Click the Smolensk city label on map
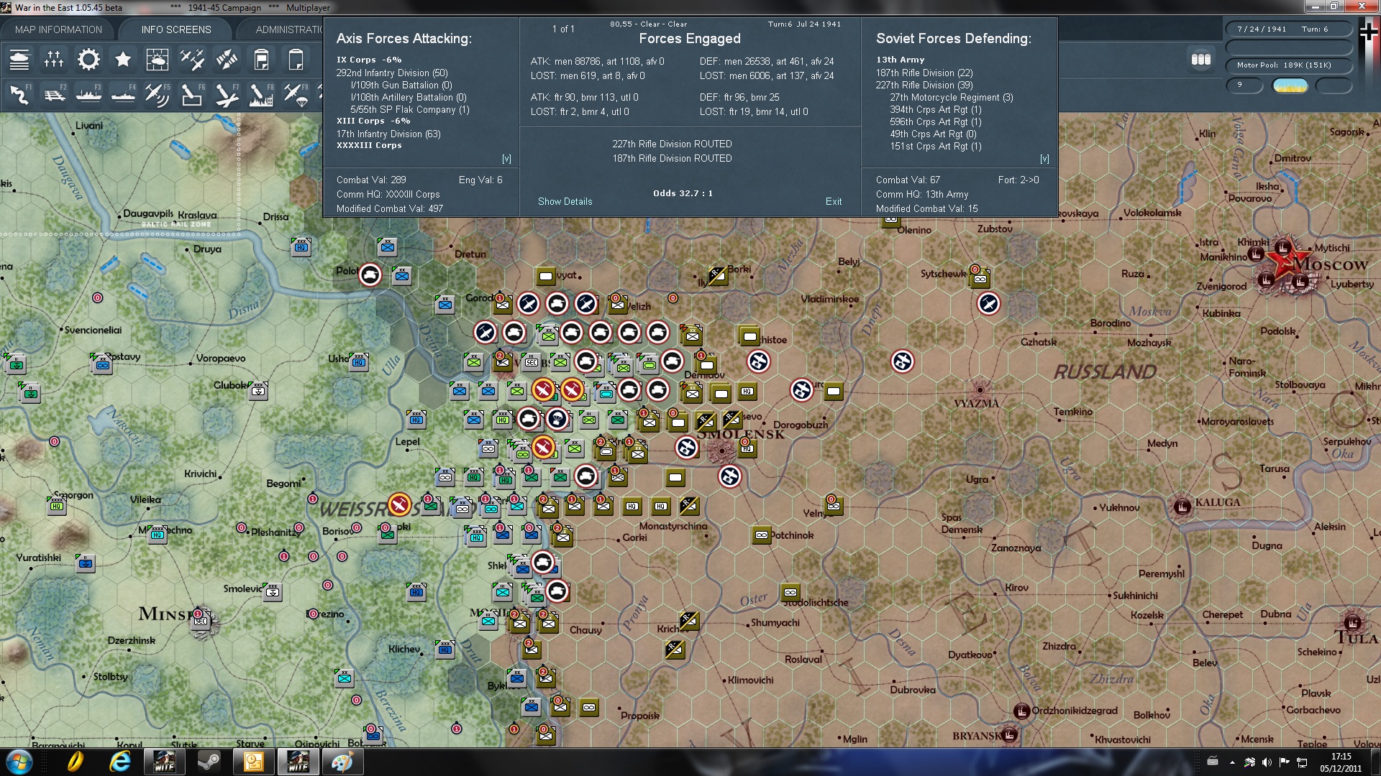Screen dimensions: 1381x776 740,434
